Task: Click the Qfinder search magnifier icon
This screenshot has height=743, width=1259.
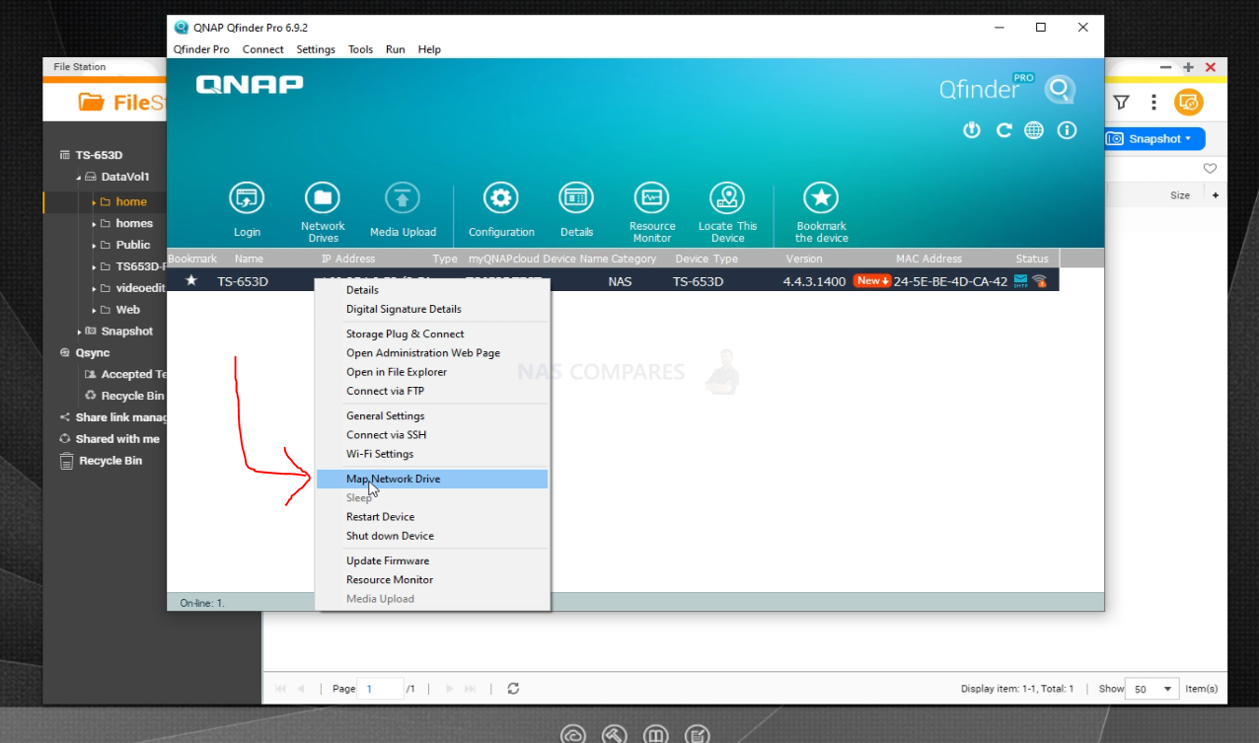Action: [1060, 90]
